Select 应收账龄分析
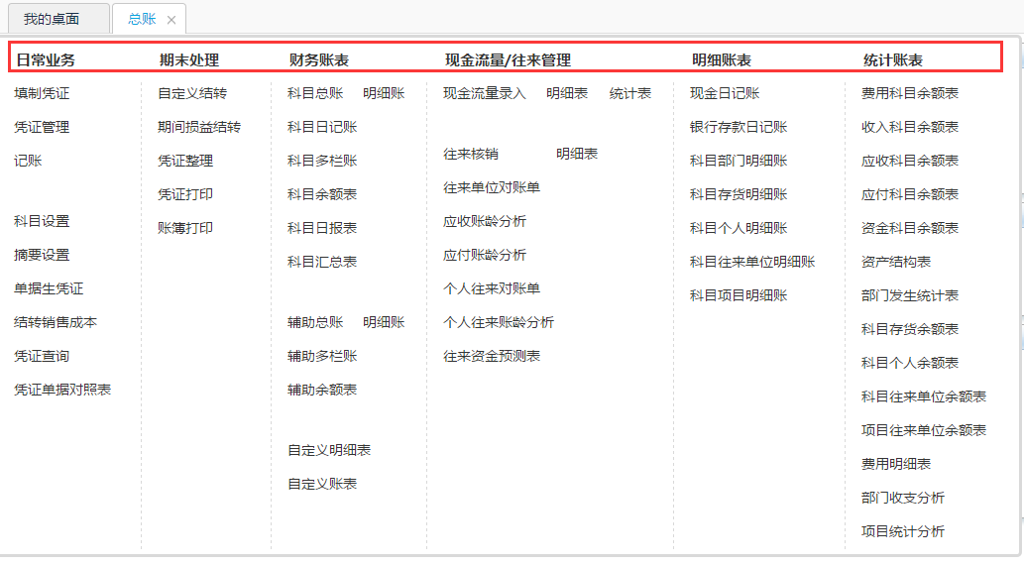The image size is (1024, 566). [x=485, y=221]
